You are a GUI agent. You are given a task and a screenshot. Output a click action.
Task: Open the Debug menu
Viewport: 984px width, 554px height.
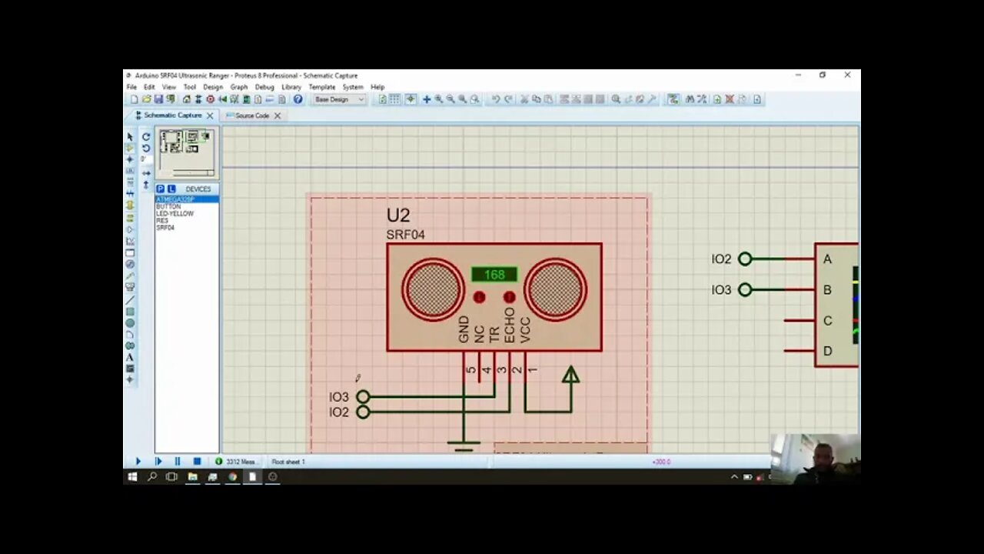point(264,87)
